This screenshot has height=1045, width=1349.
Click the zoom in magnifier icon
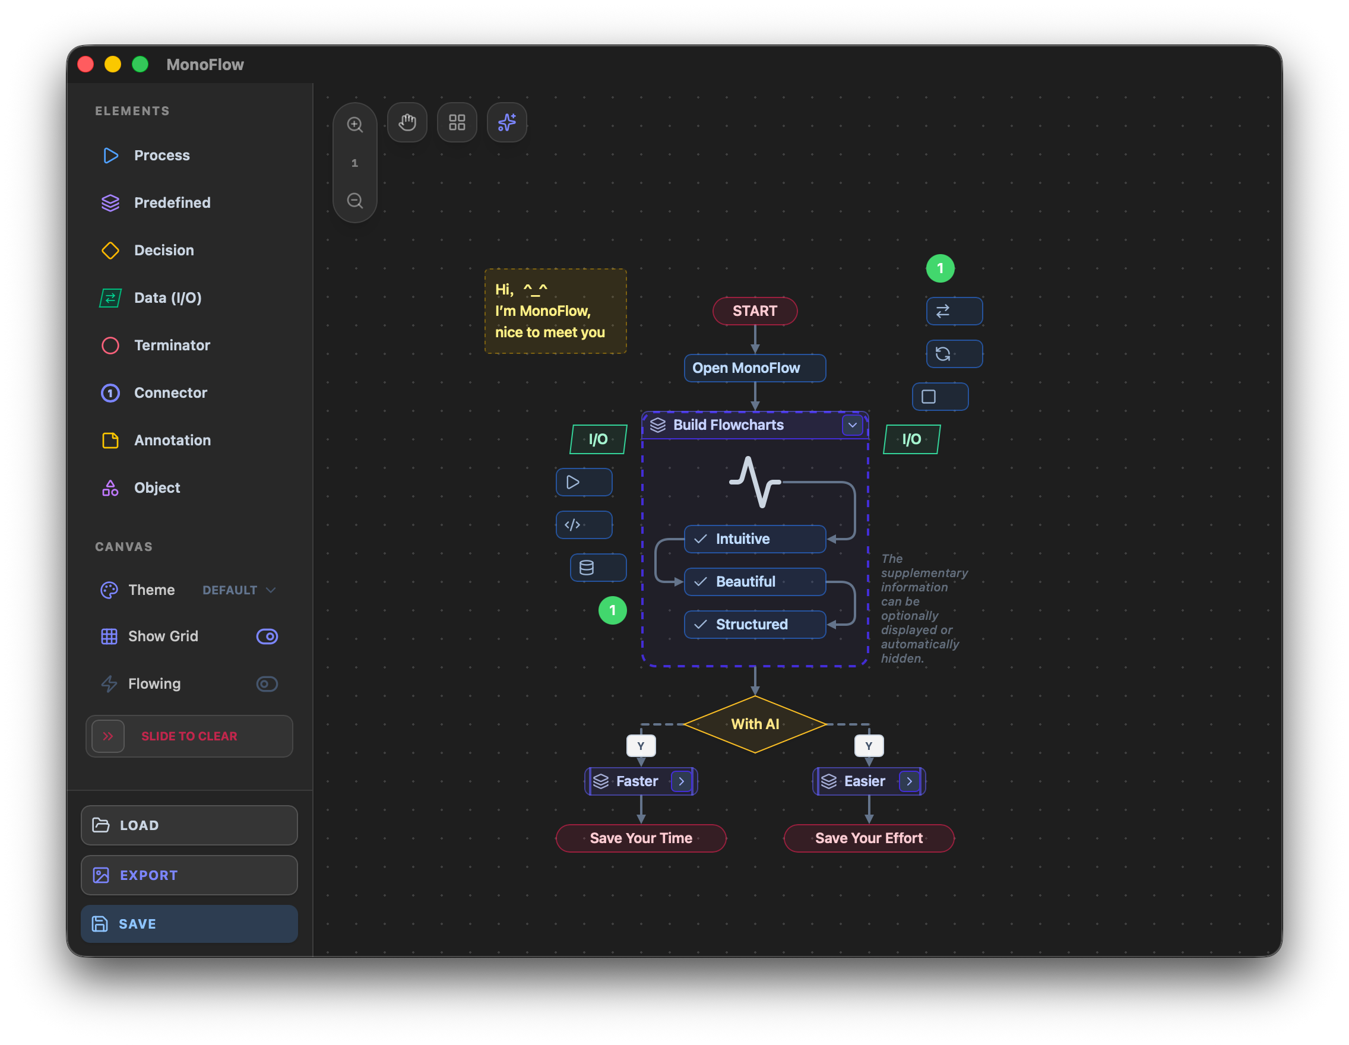(x=354, y=124)
